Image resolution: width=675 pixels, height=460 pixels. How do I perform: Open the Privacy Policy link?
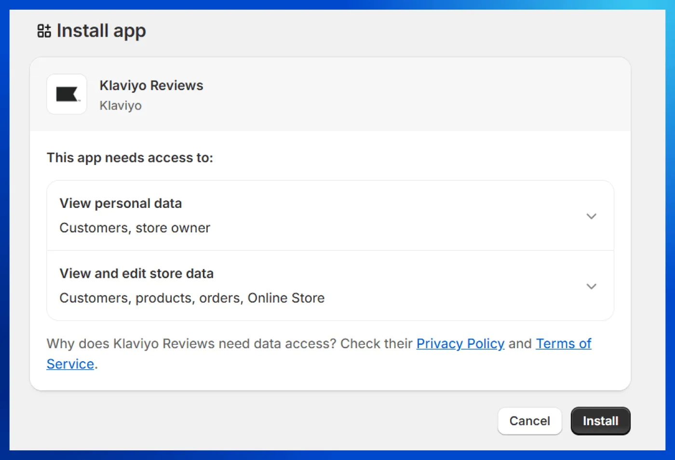point(460,343)
